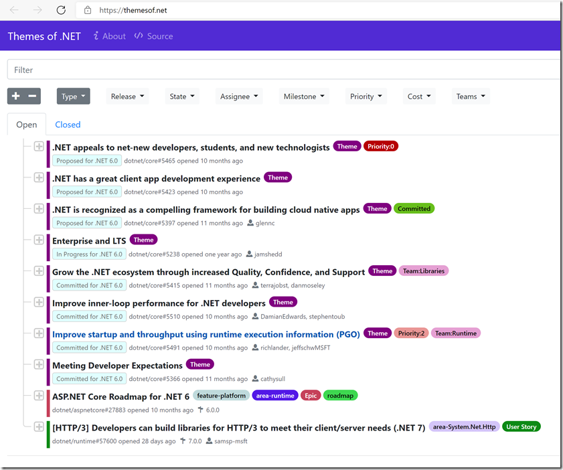
Task: Click the red Epic label
Action: 311,396
